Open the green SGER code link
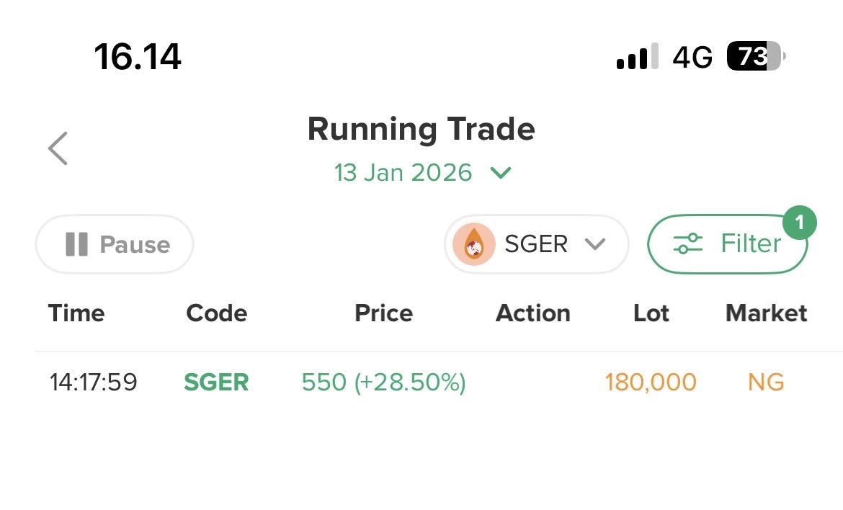The width and height of the screenshot is (843, 510). (216, 382)
